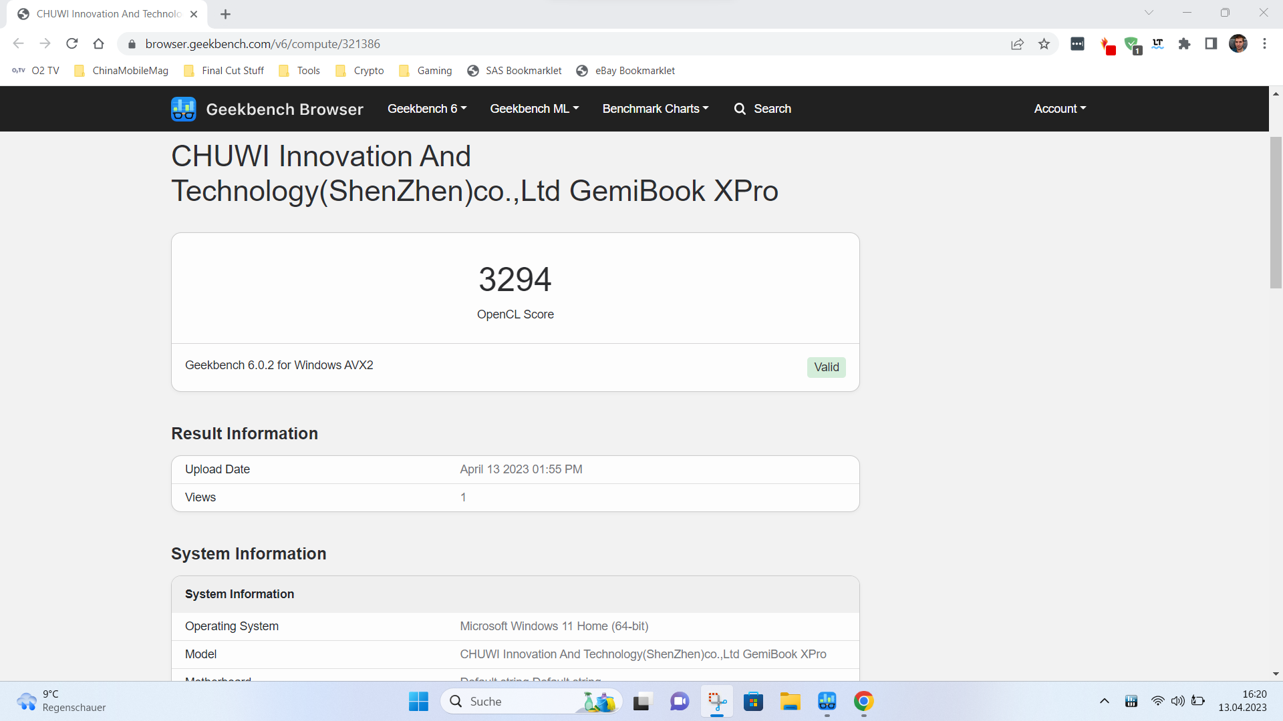1283x721 pixels.
Task: Select the CHUWI Innovation And Technology tab
Action: [x=108, y=14]
